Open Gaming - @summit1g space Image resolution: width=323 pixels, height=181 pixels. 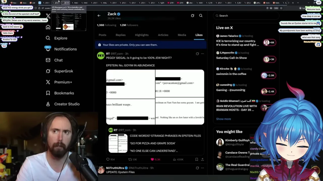[246, 88]
